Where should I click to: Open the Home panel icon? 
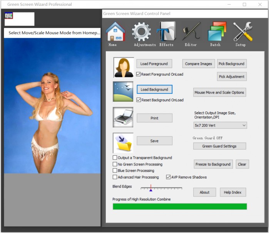(115, 32)
